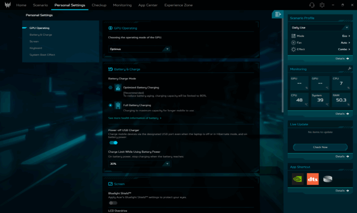Click 'Charge Limit While Using Battery Power' label
The height and width of the screenshot is (213, 357).
tap(134, 152)
